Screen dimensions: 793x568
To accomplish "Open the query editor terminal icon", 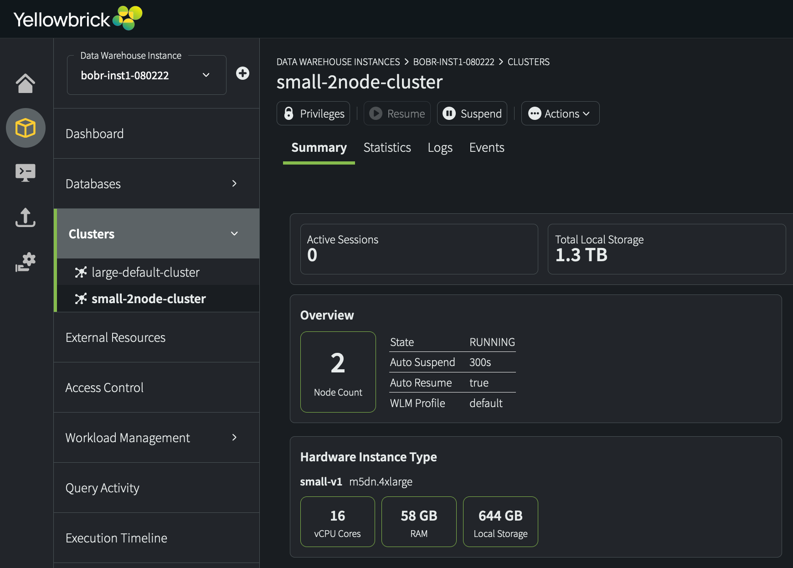I will 26,173.
